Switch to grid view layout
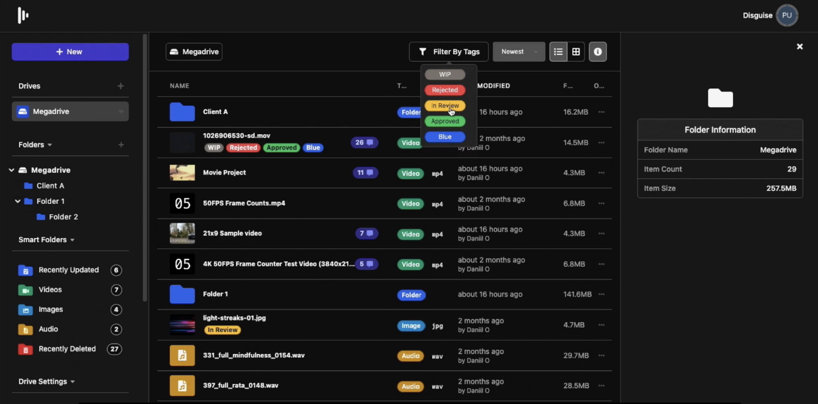 [576, 52]
